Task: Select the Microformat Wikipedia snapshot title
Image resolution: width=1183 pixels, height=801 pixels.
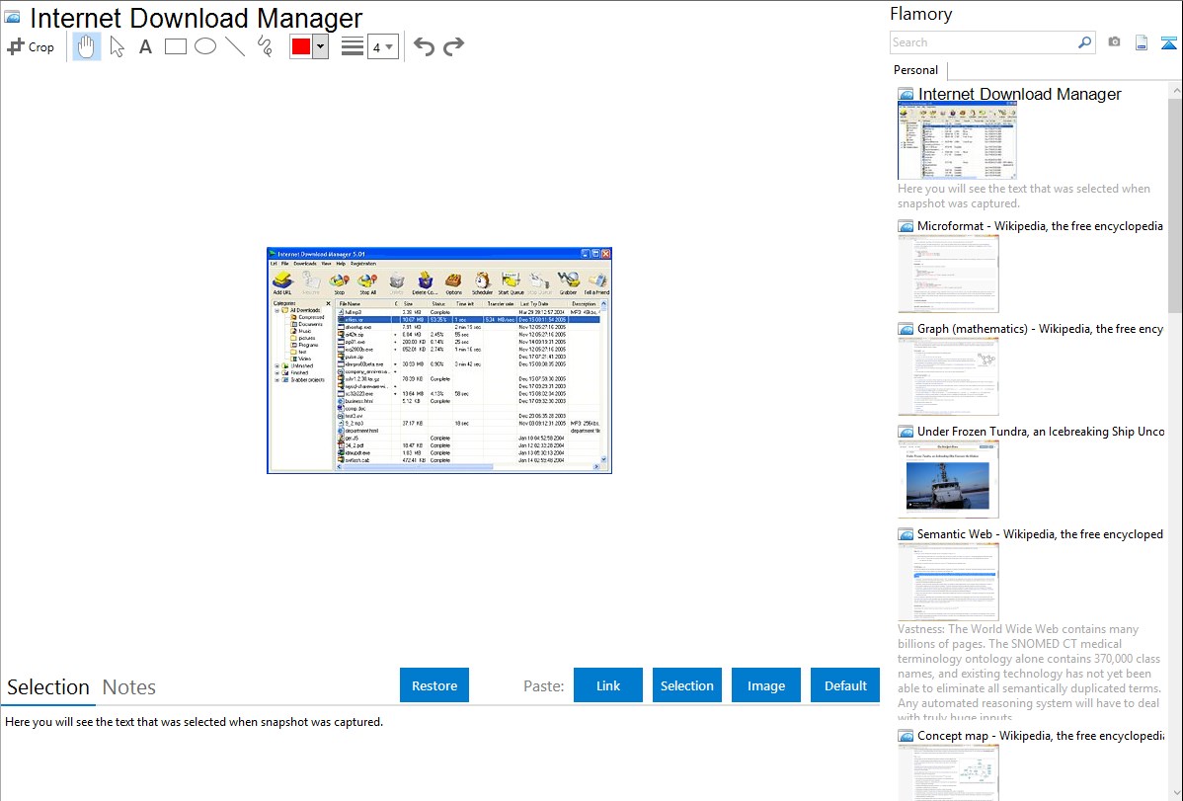Action: (1040, 226)
